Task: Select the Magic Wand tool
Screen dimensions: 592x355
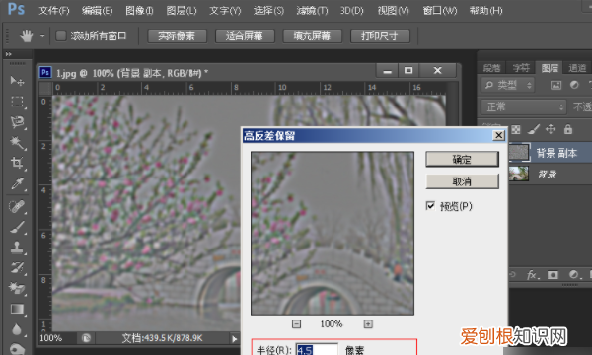Action: coord(17,143)
